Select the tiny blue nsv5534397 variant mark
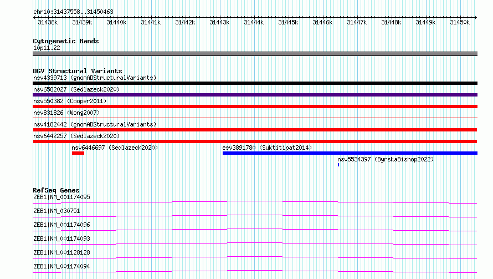The width and height of the screenshot is (493, 279). coord(338,165)
